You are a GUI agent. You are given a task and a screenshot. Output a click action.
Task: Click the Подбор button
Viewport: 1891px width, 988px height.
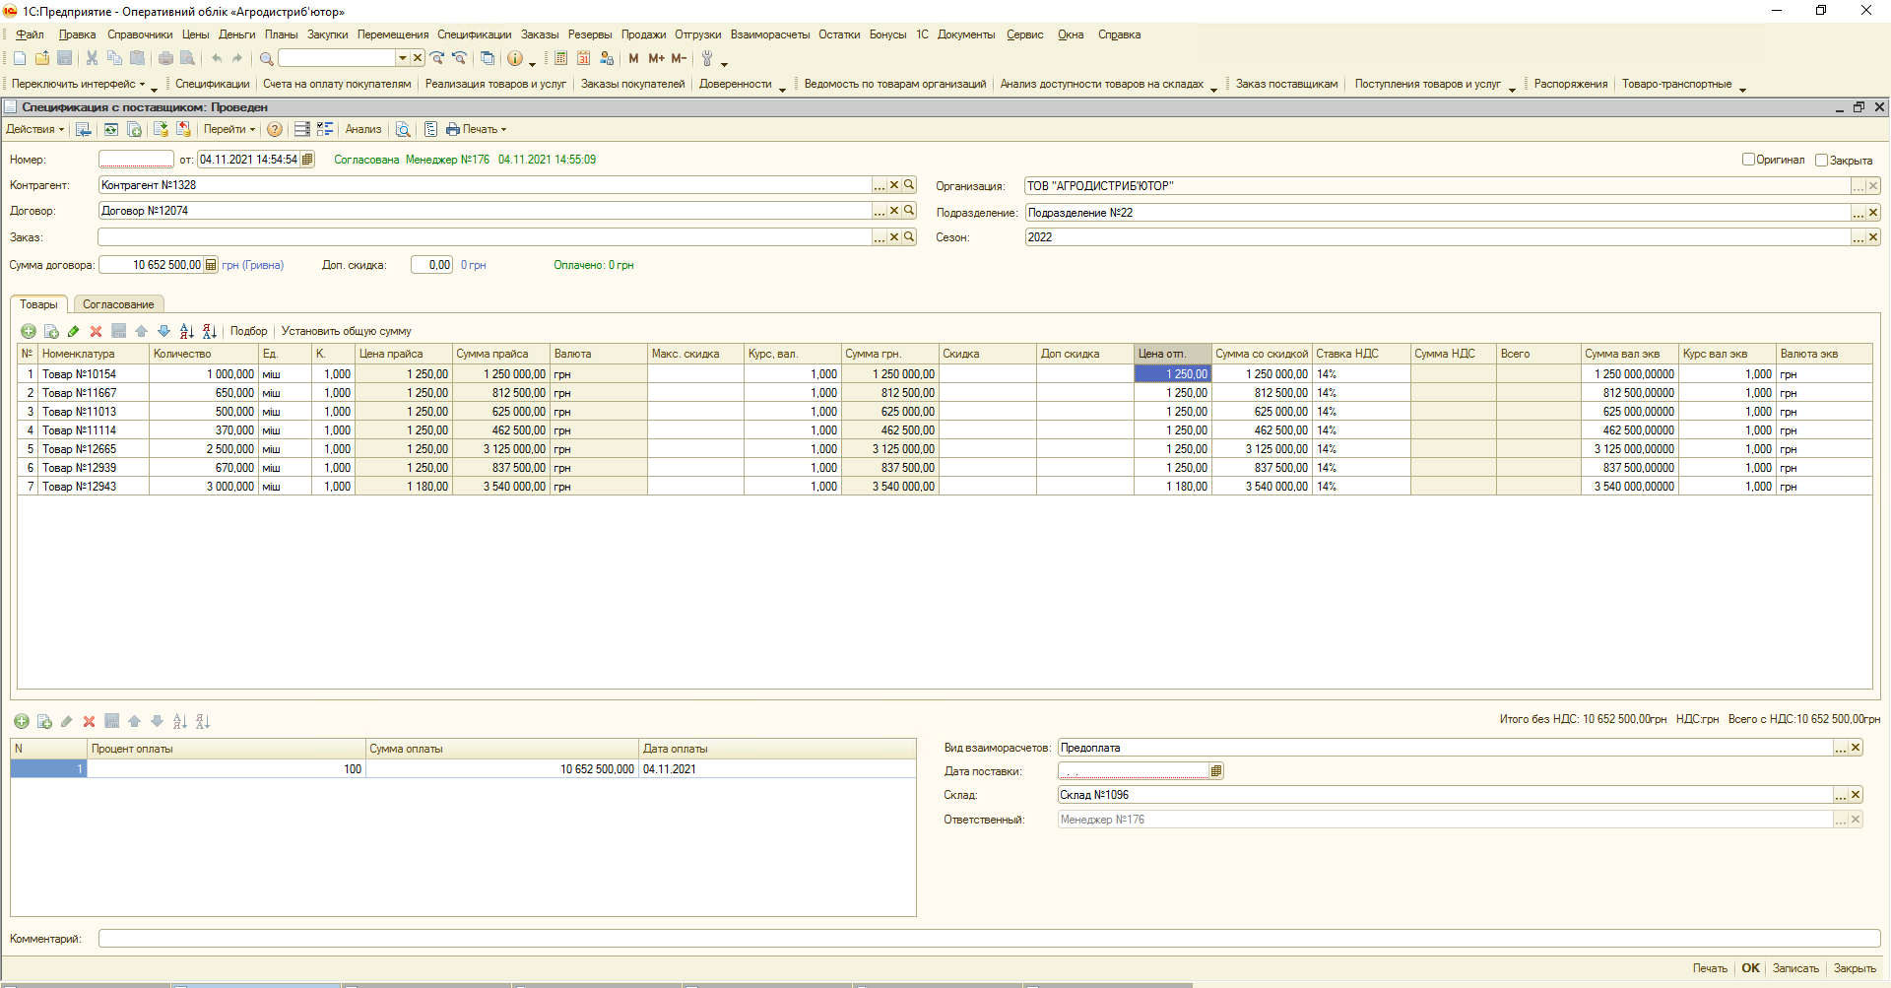click(x=248, y=331)
